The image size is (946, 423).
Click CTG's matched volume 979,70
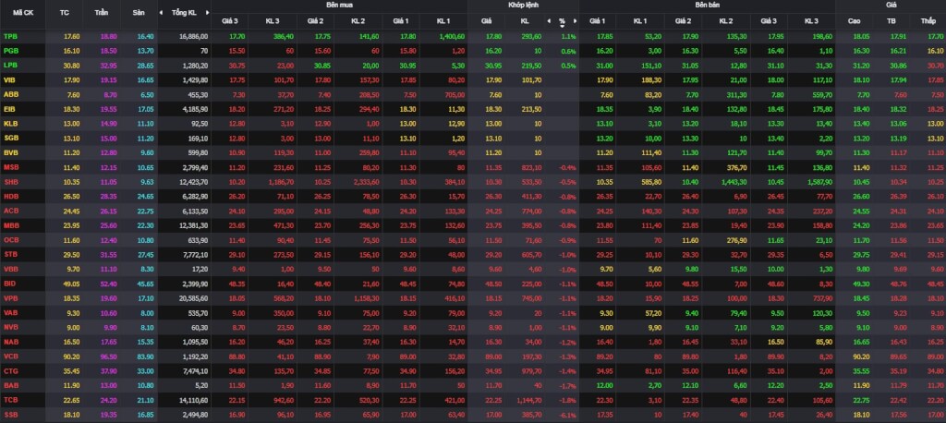[531, 370]
